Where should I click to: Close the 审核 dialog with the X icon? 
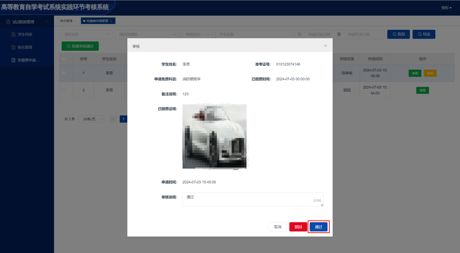click(325, 46)
